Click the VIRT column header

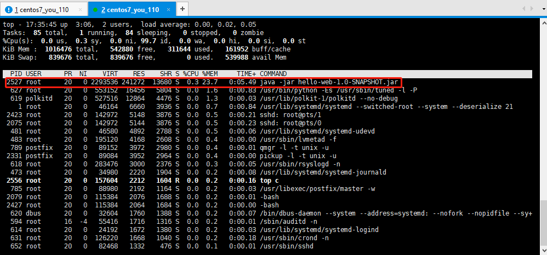point(110,74)
